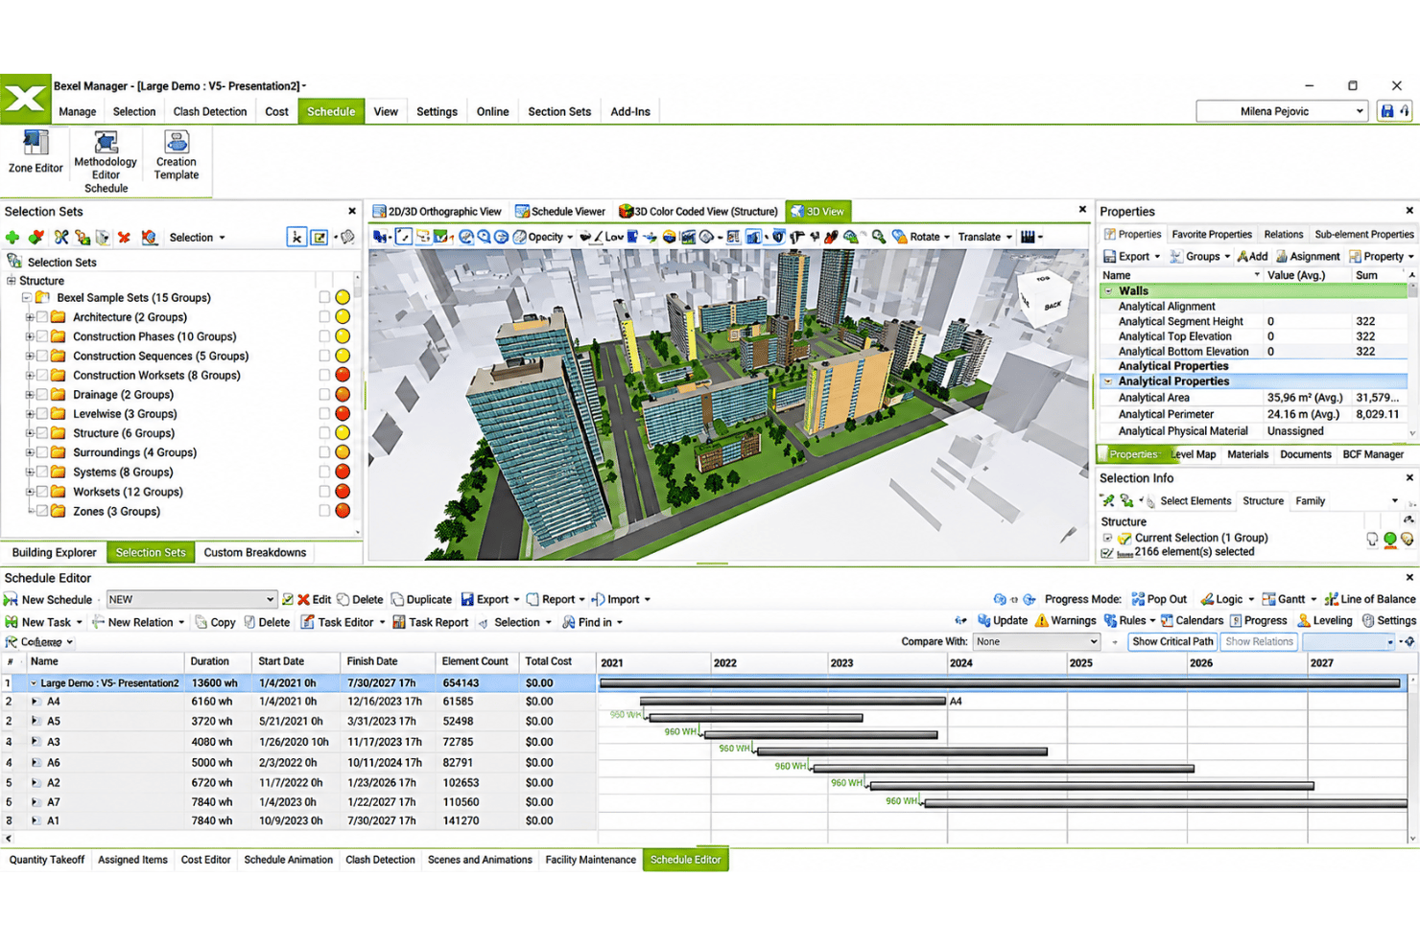Click the Update schedule button
The height and width of the screenshot is (946, 1420).
pos(1003,621)
